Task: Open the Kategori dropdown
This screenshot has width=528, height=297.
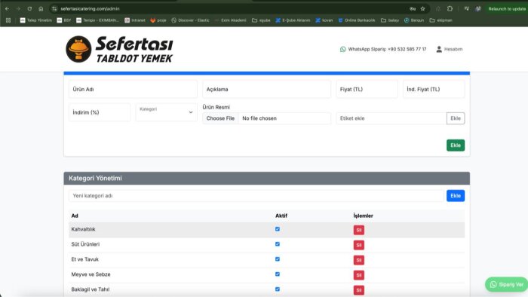Action: (x=167, y=112)
